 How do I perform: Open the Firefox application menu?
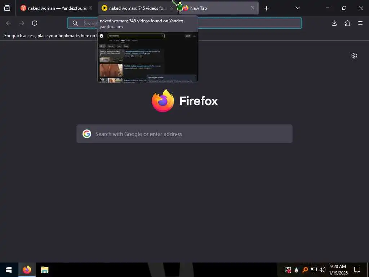click(360, 23)
